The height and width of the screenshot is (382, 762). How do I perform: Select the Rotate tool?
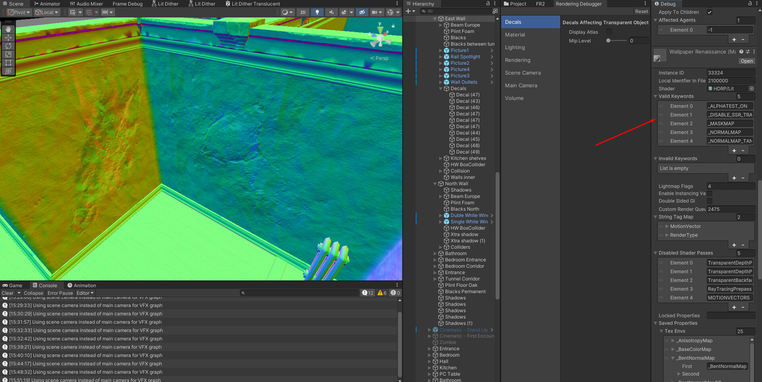pyautogui.click(x=8, y=46)
